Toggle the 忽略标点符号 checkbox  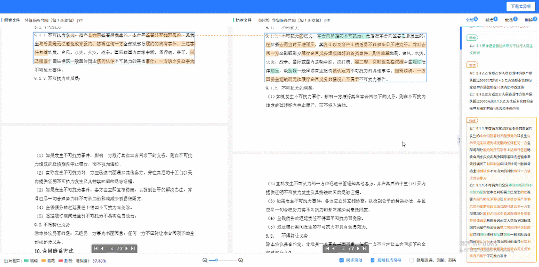pyautogui.click(x=373, y=260)
